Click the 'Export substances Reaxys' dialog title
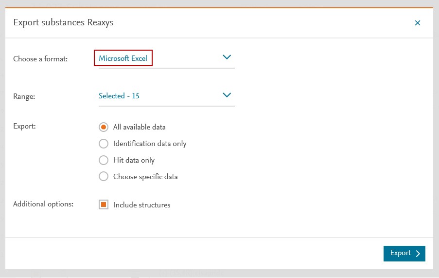This screenshot has width=439, height=278. pyautogui.click(x=63, y=22)
